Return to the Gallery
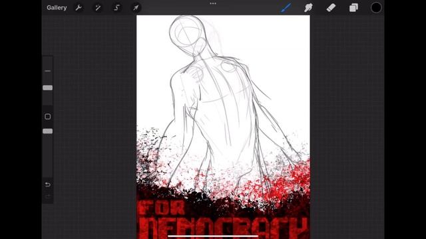The width and height of the screenshot is (426, 239). click(57, 7)
